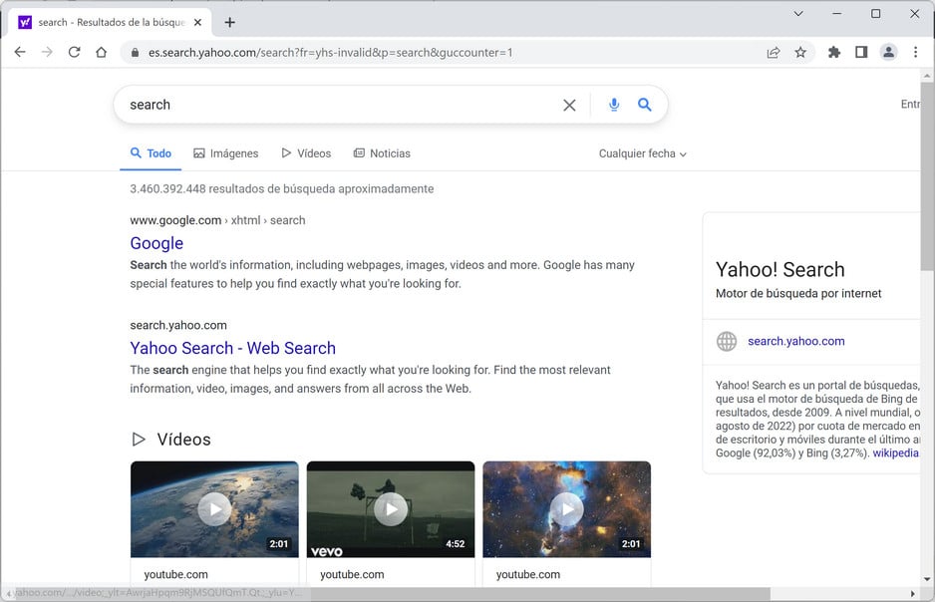Go to the browser home page icon

click(x=101, y=53)
